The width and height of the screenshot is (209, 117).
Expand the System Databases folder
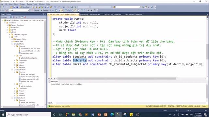coord(7,25)
